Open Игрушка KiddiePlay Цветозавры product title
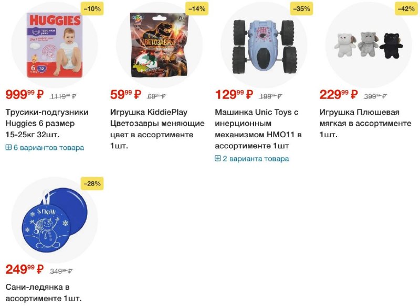The height and width of the screenshot is (308, 420). pos(157,129)
